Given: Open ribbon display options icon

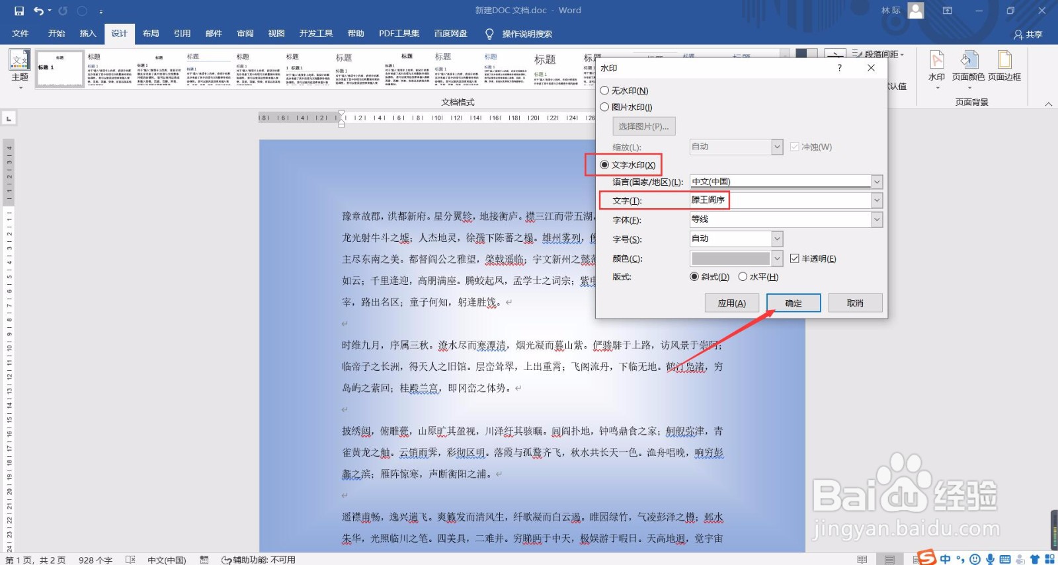Looking at the screenshot, I should 948,11.
